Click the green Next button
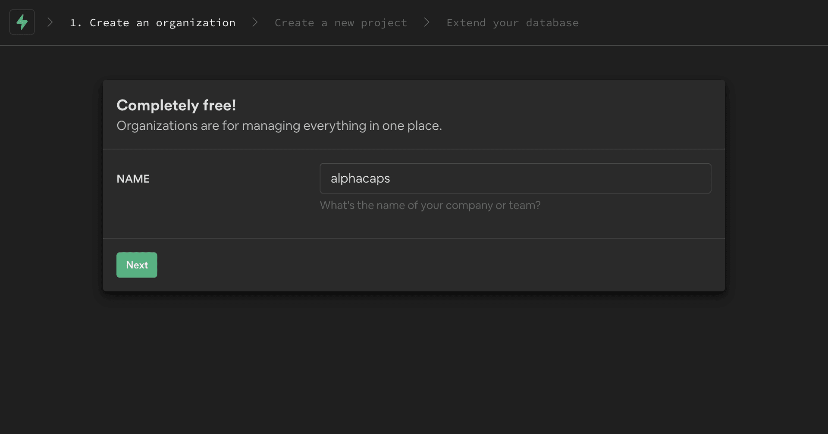The image size is (828, 434). (x=137, y=265)
